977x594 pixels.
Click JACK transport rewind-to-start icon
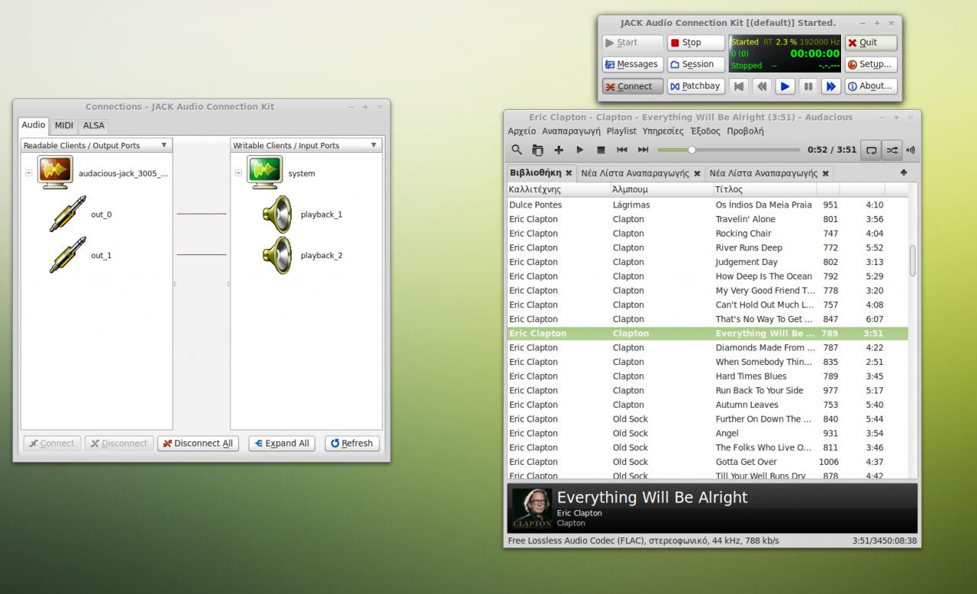click(739, 86)
